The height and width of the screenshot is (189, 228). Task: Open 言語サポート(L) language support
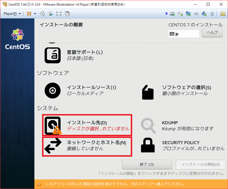click(x=73, y=55)
